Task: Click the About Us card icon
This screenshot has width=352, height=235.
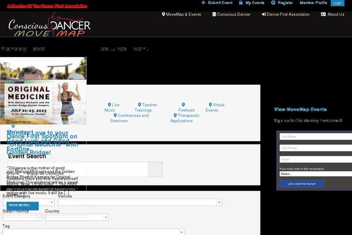Action: [323, 14]
